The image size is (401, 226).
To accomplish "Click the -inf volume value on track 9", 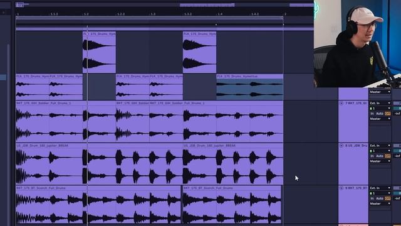I will tap(397, 198).
